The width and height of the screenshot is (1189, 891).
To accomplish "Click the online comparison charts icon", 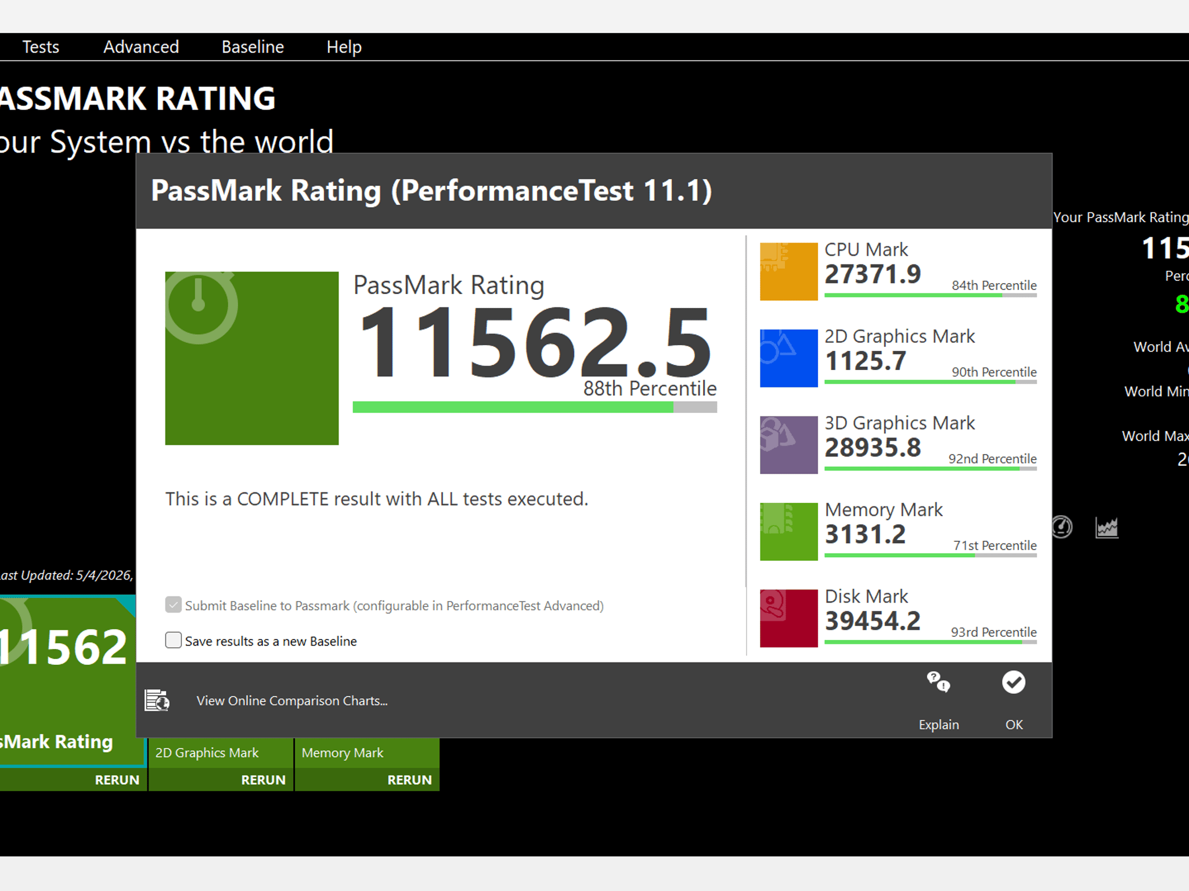I will click(157, 700).
